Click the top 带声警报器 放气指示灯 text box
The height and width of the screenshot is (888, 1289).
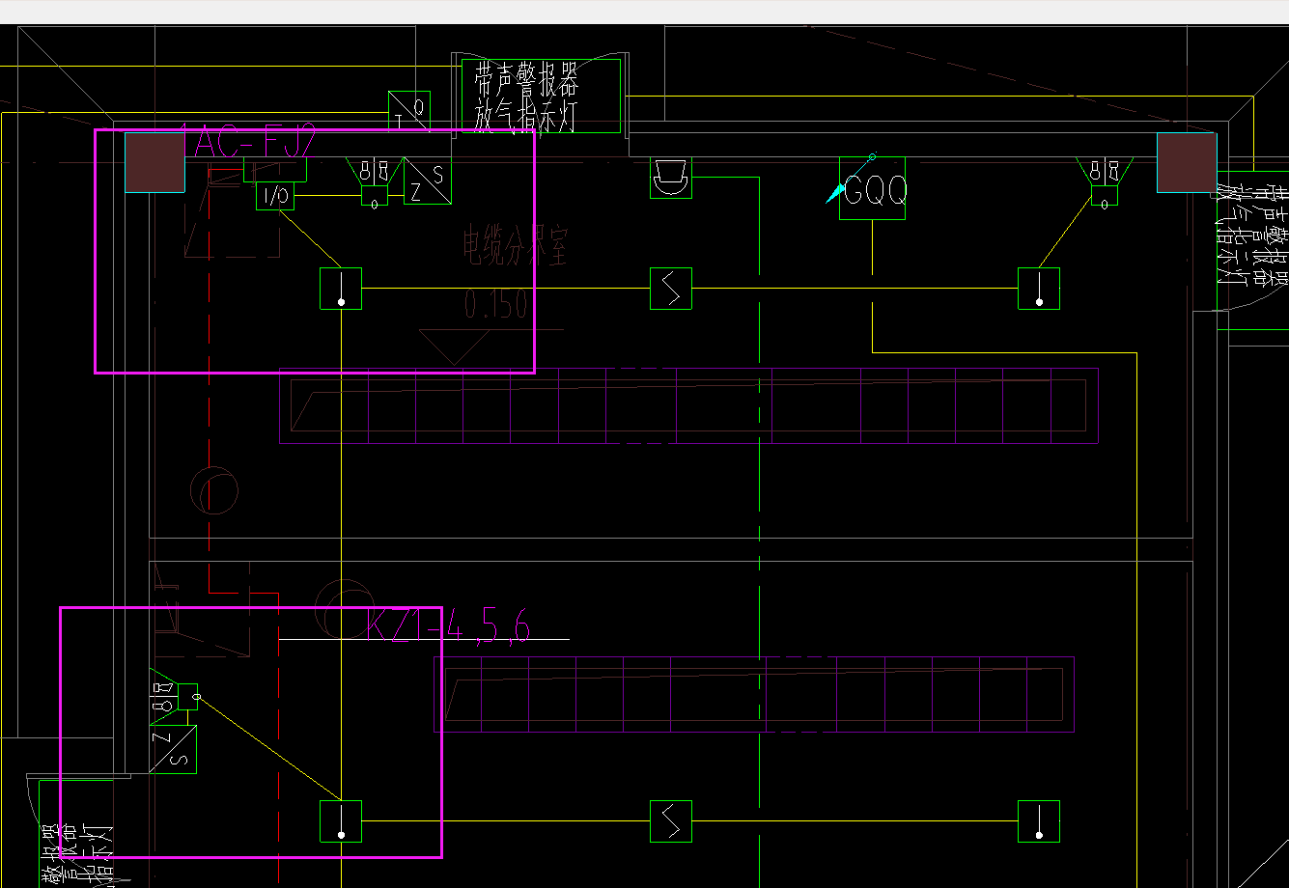click(541, 96)
